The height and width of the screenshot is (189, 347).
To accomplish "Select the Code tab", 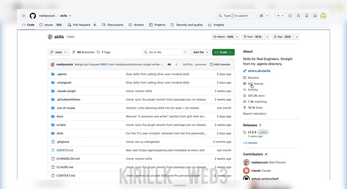I will (28, 25).
